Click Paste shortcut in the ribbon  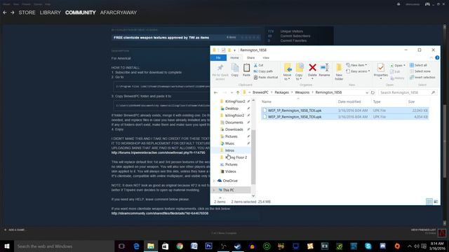point(265,77)
